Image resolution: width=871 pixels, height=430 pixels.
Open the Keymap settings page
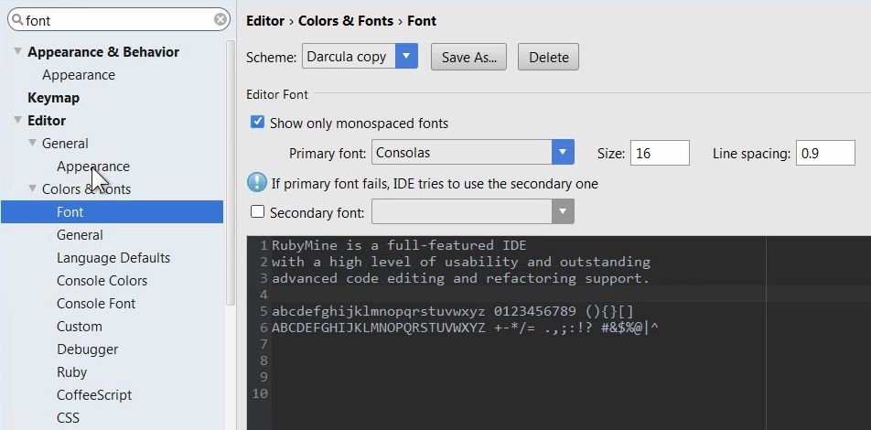[53, 97]
